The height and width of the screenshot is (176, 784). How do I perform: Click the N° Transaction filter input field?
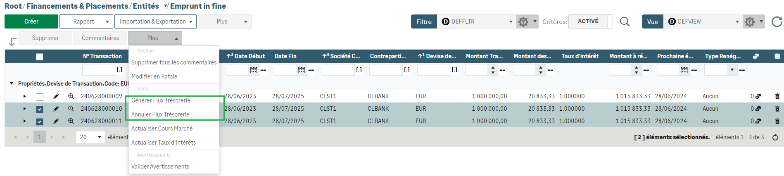[x=98, y=70]
